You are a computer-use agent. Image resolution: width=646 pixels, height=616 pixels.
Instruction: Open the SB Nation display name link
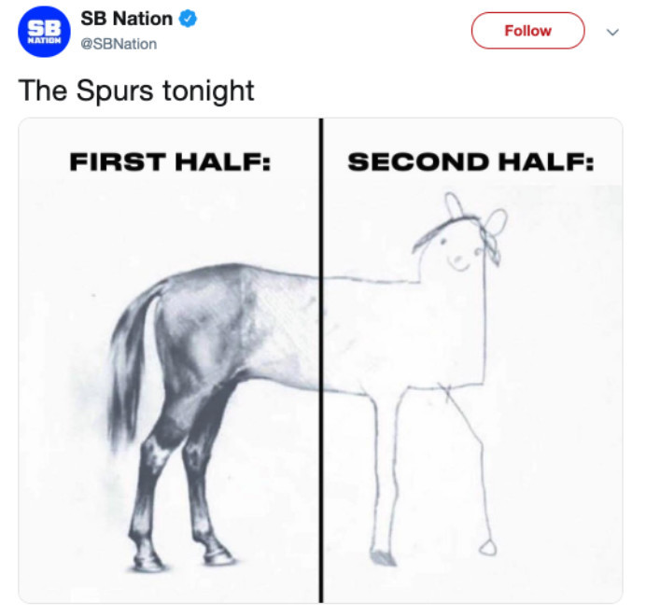pos(127,19)
